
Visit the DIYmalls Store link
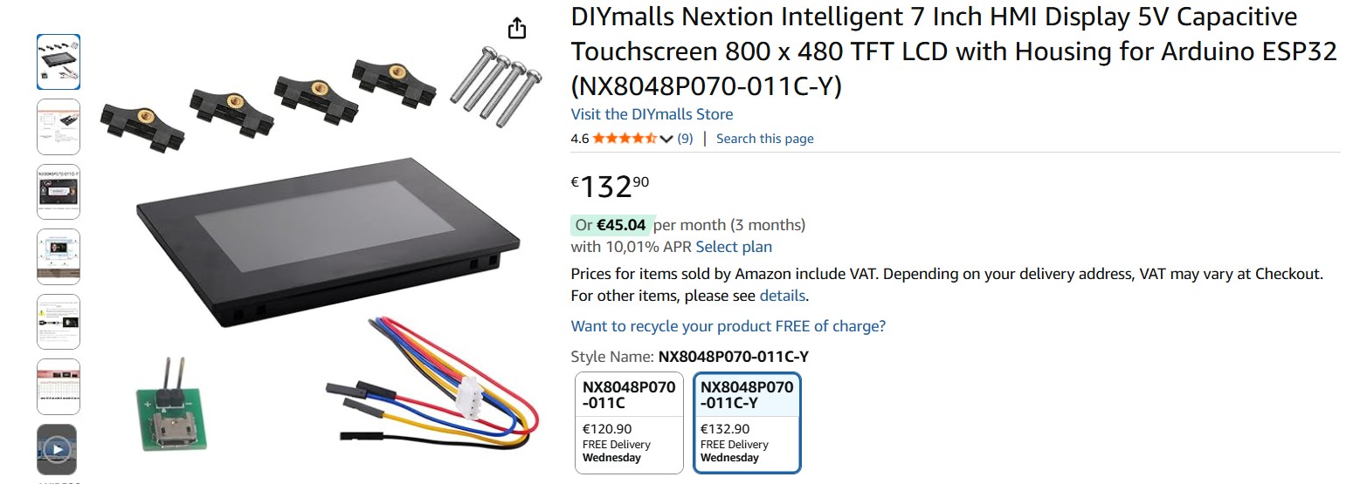[x=652, y=114]
